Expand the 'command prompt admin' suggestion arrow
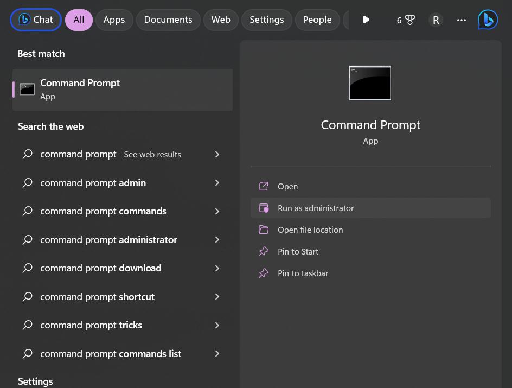The height and width of the screenshot is (388, 512). pos(217,183)
